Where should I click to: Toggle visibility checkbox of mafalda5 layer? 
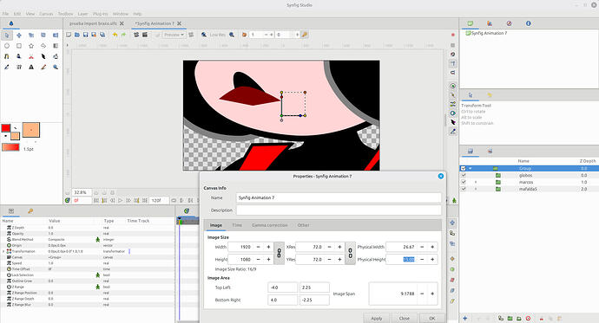pyautogui.click(x=464, y=189)
